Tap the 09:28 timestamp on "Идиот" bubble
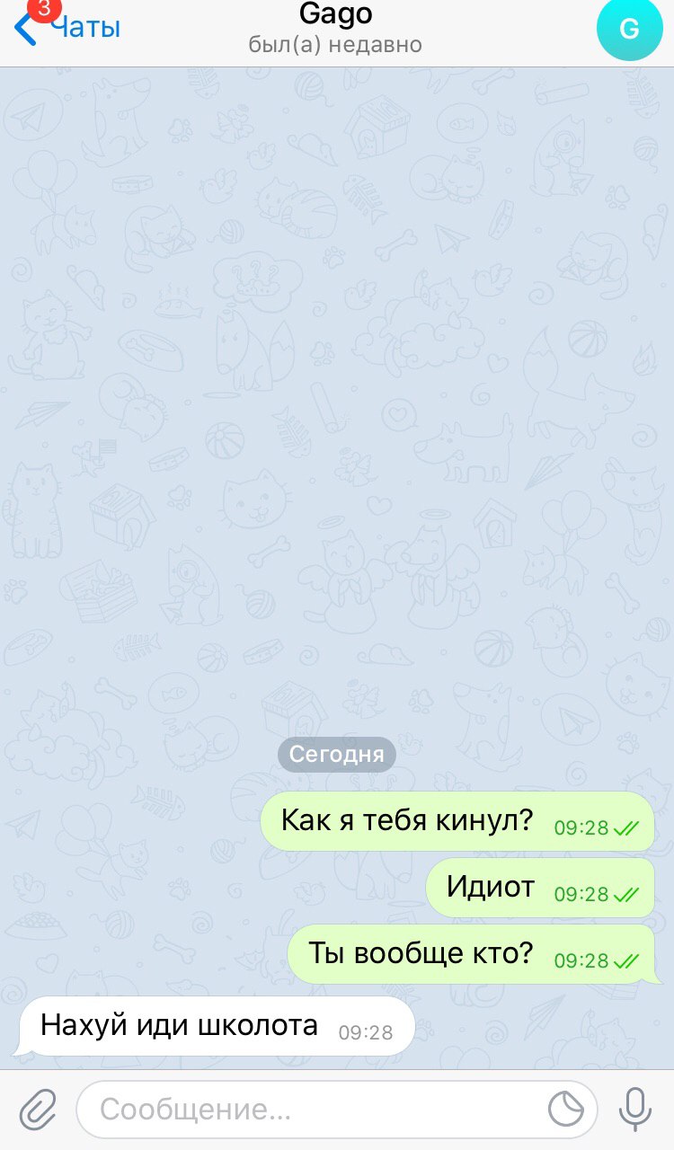Screen dimensions: 674x1150 click(581, 895)
